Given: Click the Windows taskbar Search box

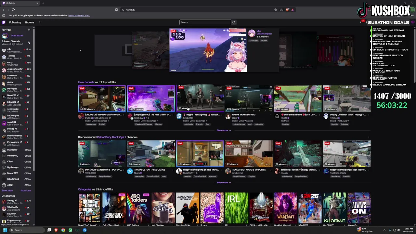Looking at the screenshot, I should coord(27,230).
